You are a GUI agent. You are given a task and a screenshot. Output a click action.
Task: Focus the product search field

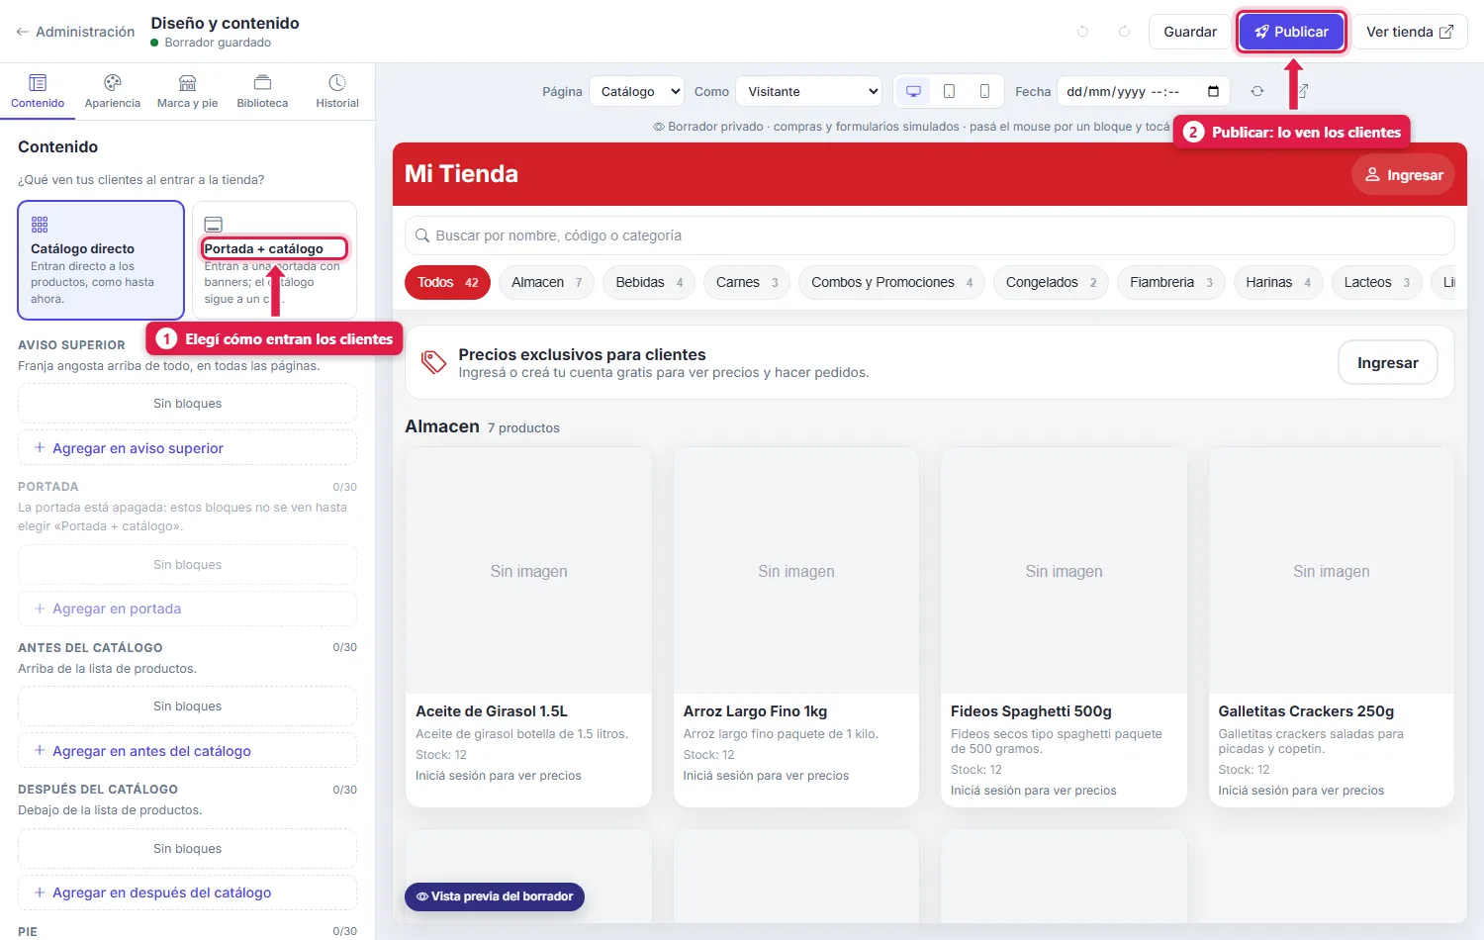click(x=930, y=235)
